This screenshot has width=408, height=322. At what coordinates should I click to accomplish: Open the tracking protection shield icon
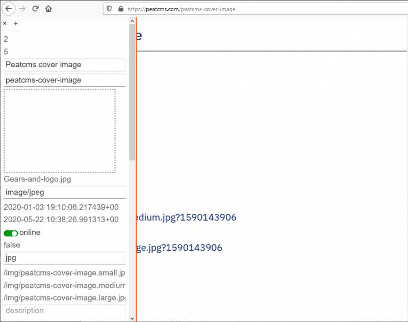(109, 9)
